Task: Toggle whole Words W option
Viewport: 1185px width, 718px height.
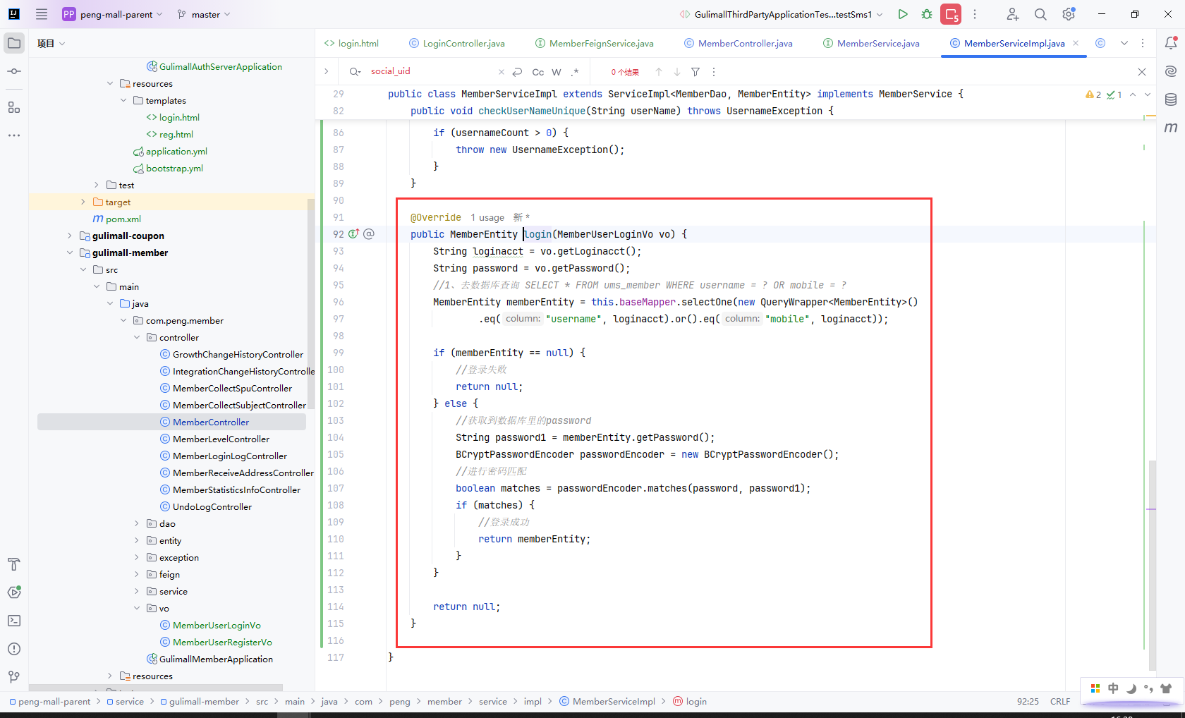Action: 557,72
